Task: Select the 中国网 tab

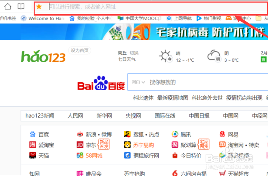Action: [231, 116]
